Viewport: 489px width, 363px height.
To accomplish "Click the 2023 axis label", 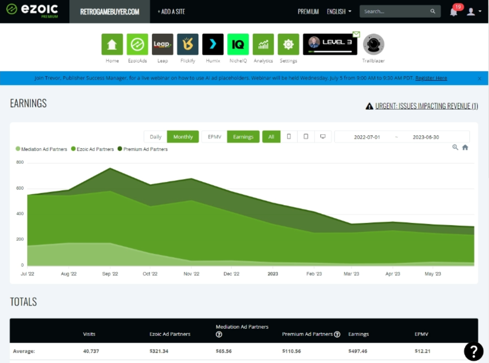I will click(273, 274).
